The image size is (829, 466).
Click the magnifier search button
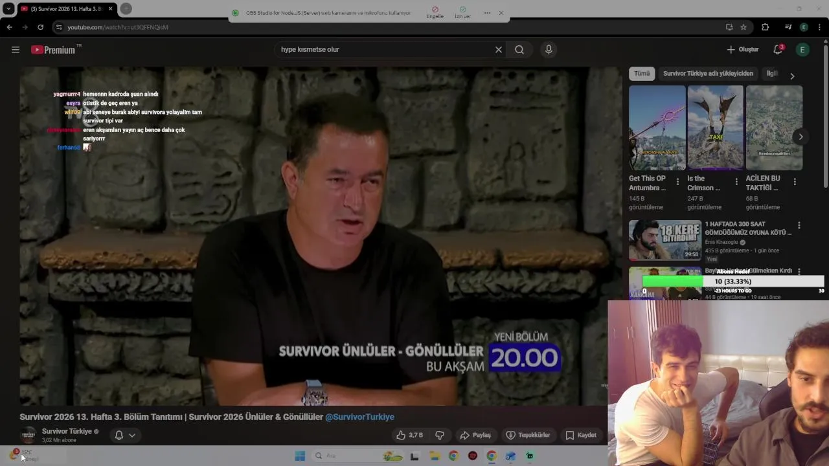click(519, 50)
